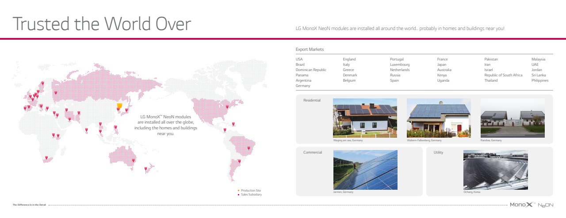Click the sales marker on New Zealand
The height and width of the screenshot is (218, 566).
click(146, 168)
